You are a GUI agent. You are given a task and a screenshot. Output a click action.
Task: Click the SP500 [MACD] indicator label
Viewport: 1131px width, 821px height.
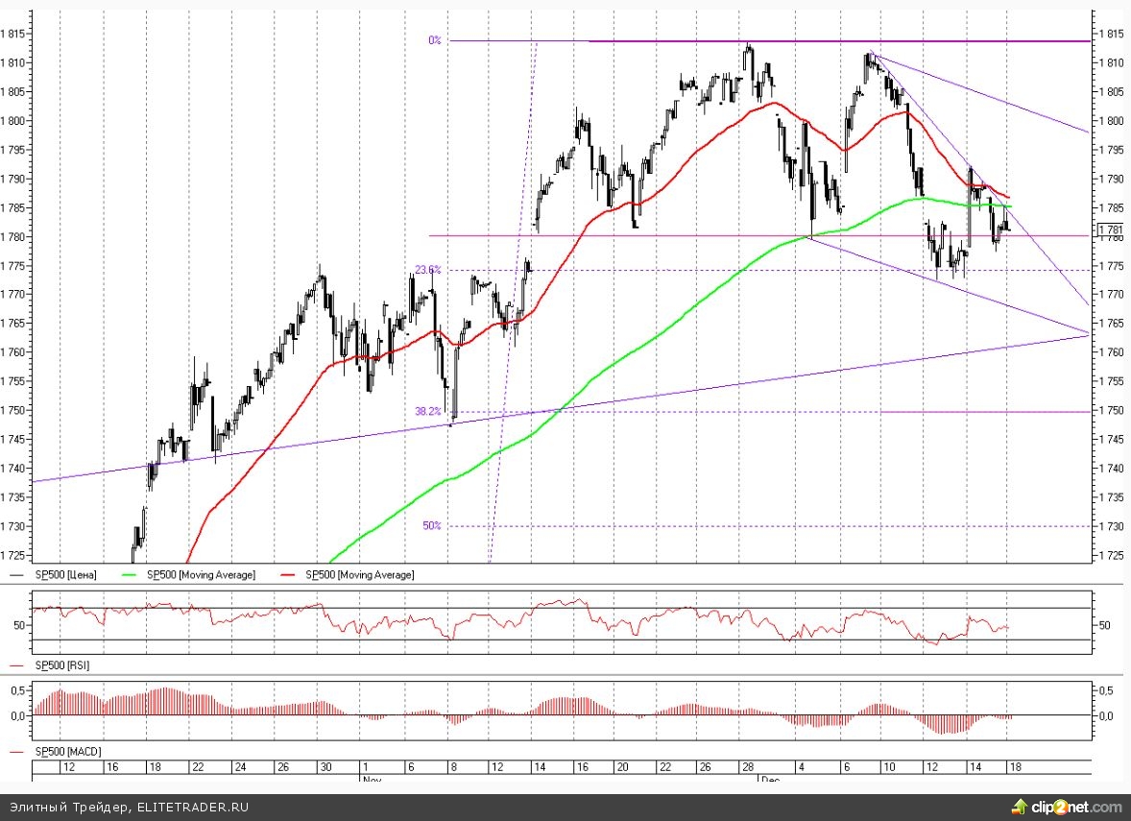tap(67, 752)
